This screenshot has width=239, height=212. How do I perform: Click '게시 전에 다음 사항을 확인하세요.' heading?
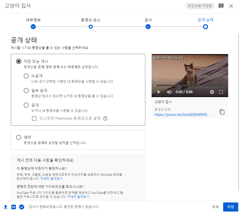click(45, 160)
